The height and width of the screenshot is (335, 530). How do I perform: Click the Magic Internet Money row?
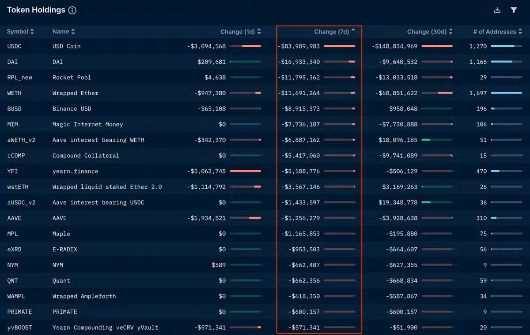pyautogui.click(x=87, y=124)
